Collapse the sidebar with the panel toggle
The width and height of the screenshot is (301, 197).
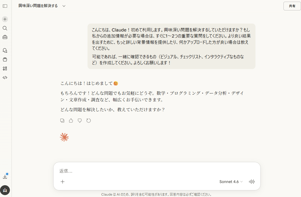pyautogui.click(x=5, y=6)
